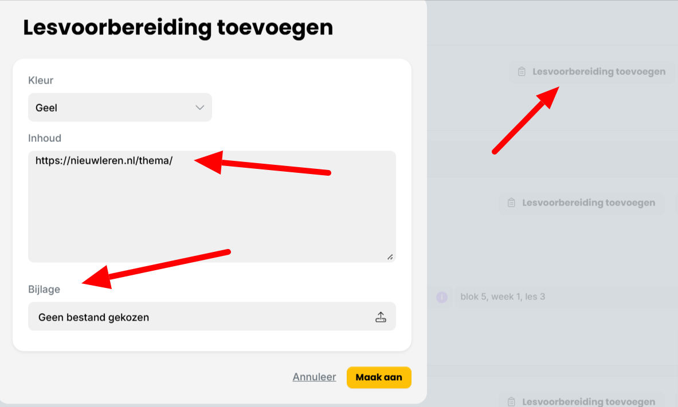Click the Kleur field label
The height and width of the screenshot is (407, 678).
(x=41, y=80)
